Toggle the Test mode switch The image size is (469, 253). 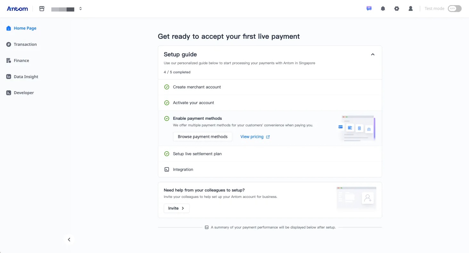click(x=454, y=9)
